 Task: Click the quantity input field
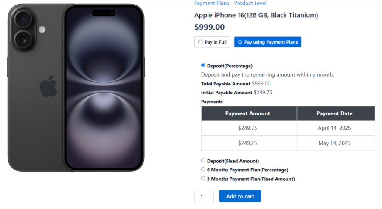click(204, 196)
